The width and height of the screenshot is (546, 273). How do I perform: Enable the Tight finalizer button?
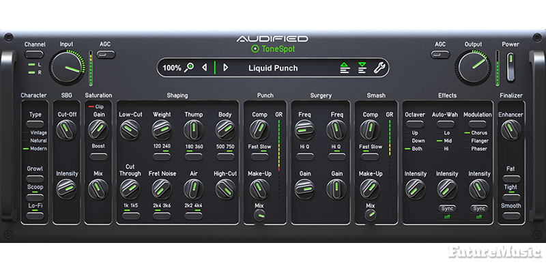click(x=511, y=197)
